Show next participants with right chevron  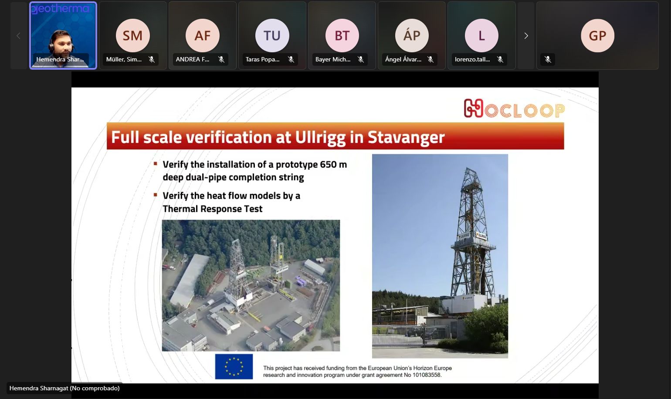pyautogui.click(x=526, y=36)
